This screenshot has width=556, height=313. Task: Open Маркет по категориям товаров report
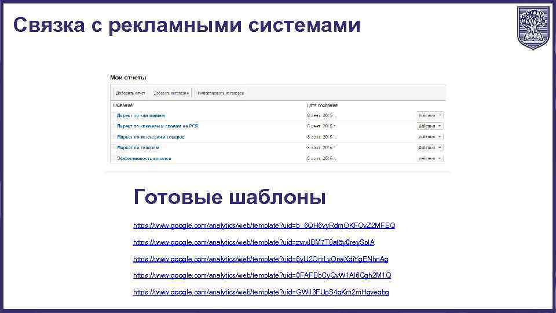(151, 137)
